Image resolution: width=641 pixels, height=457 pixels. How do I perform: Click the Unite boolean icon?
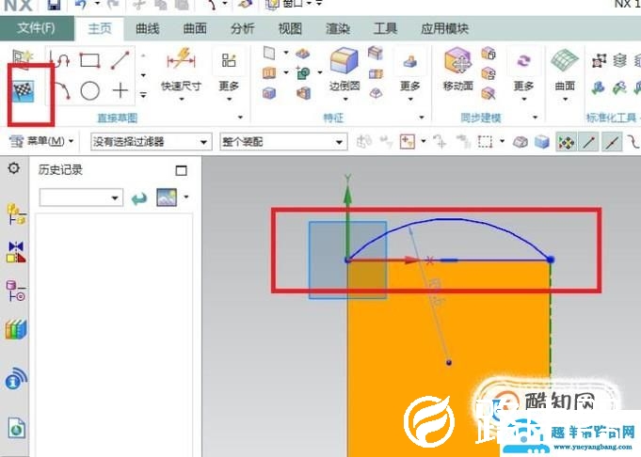click(x=303, y=73)
